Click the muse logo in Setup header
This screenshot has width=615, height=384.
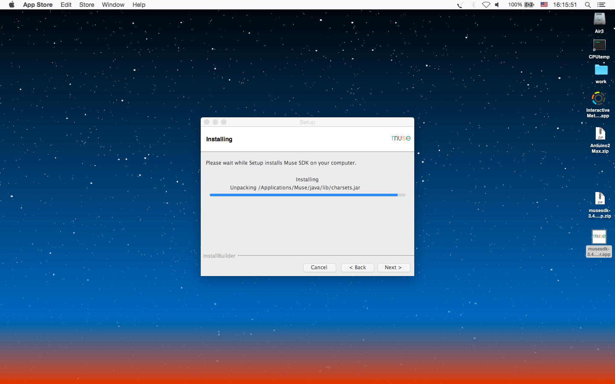coord(401,138)
